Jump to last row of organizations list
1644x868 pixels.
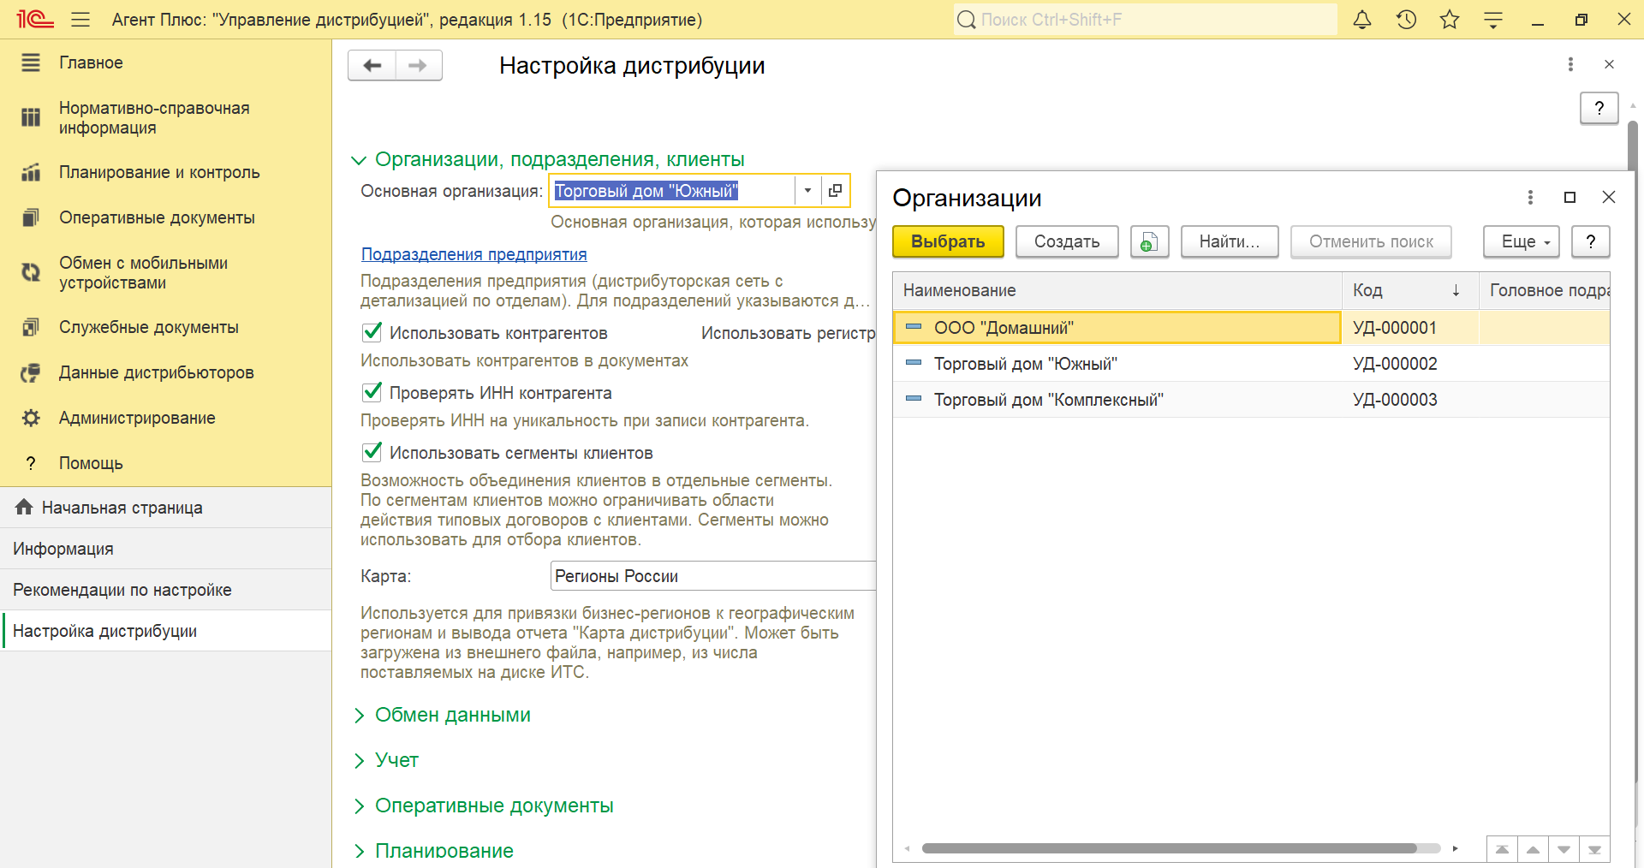1594,849
